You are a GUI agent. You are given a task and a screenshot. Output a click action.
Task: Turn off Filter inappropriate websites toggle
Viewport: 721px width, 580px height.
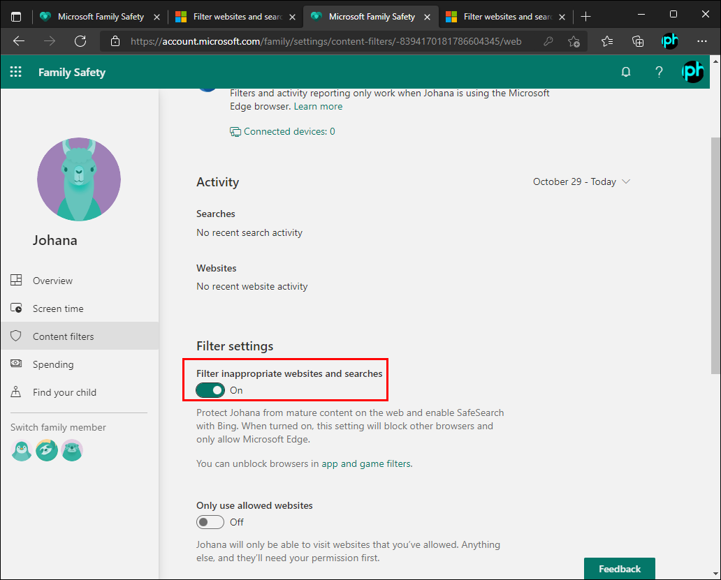click(x=210, y=390)
